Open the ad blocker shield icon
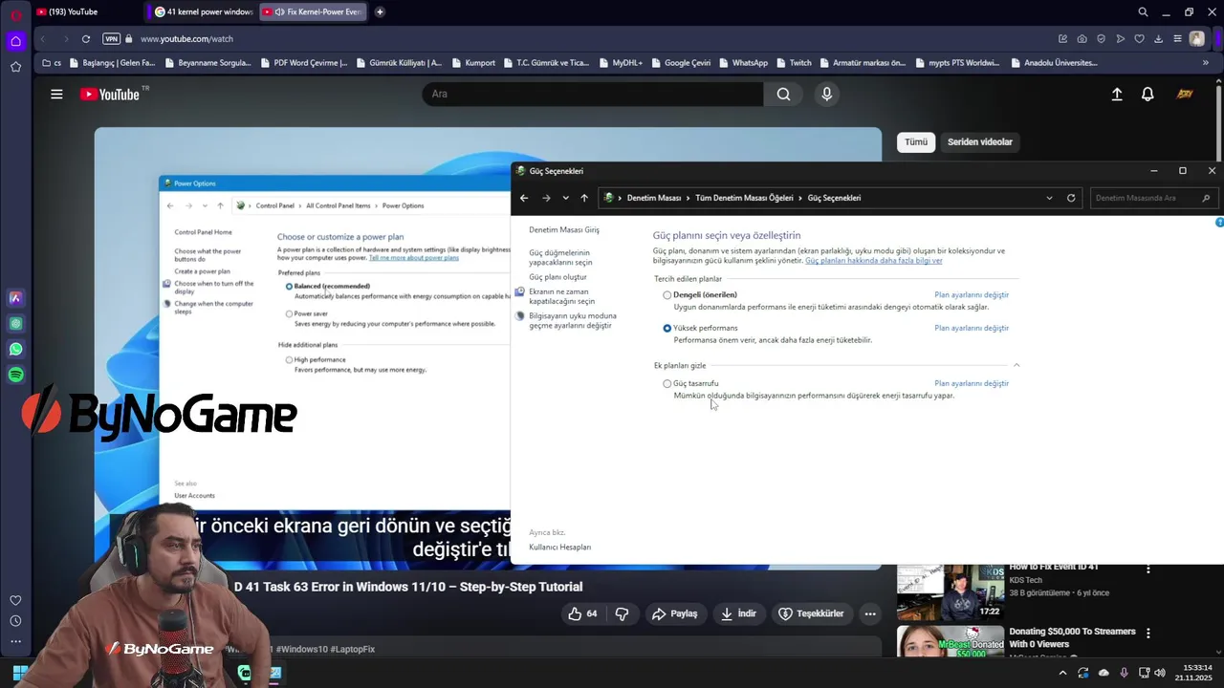The width and height of the screenshot is (1224, 688). click(1101, 39)
